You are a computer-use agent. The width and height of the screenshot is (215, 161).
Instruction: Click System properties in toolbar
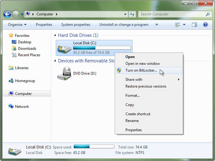(76, 25)
